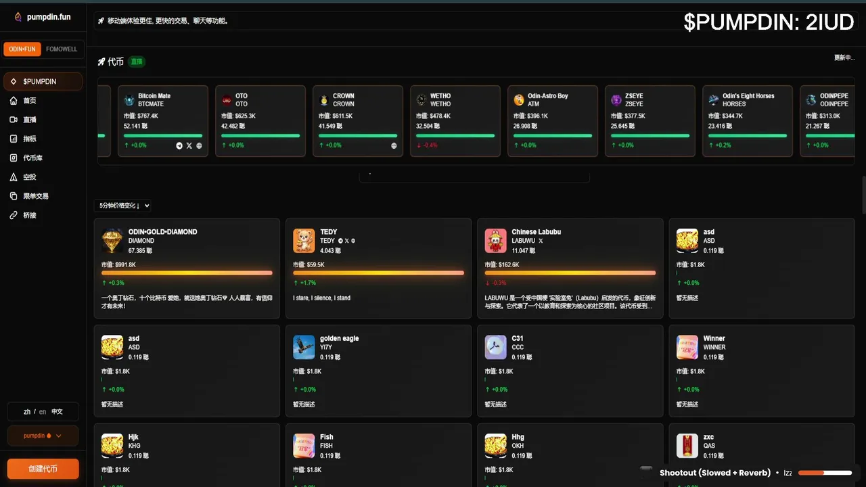866x487 pixels.
Task: Open Bitcoin Mate's Telegram link icon
Action: tap(179, 145)
